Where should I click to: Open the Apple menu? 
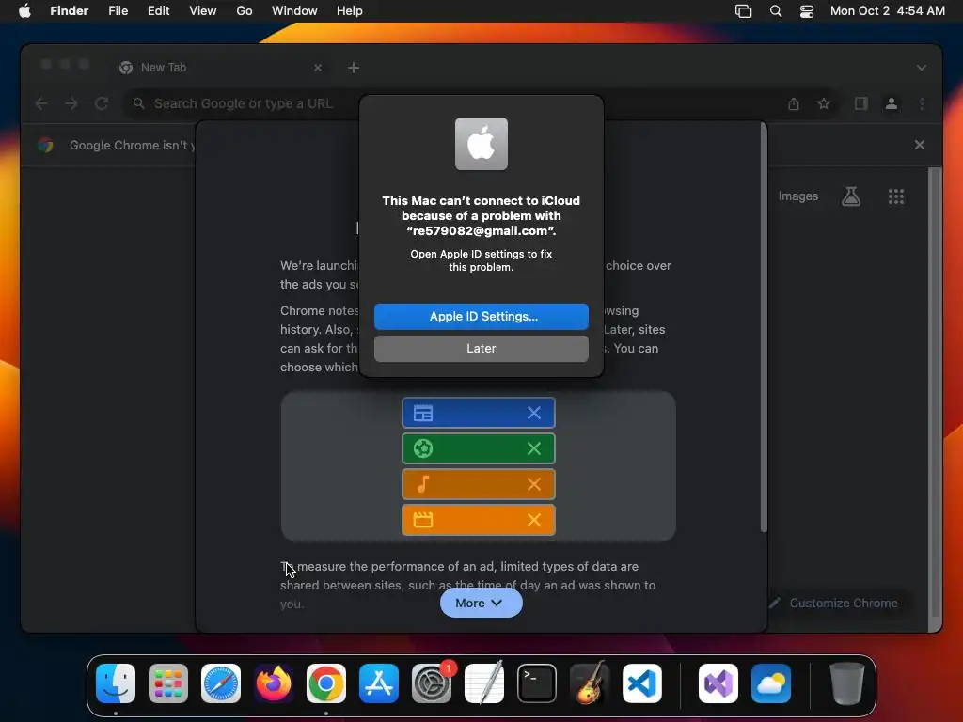(24, 11)
